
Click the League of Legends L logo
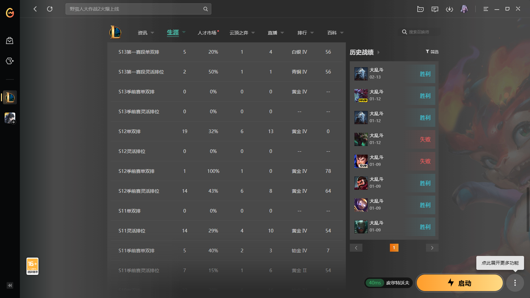tap(115, 32)
